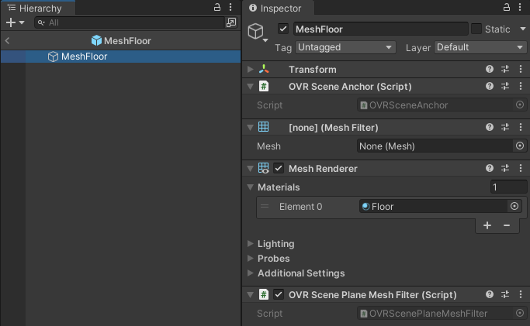The image size is (530, 326).
Task: Disable the Mesh Renderer component checkbox
Action: click(x=279, y=168)
